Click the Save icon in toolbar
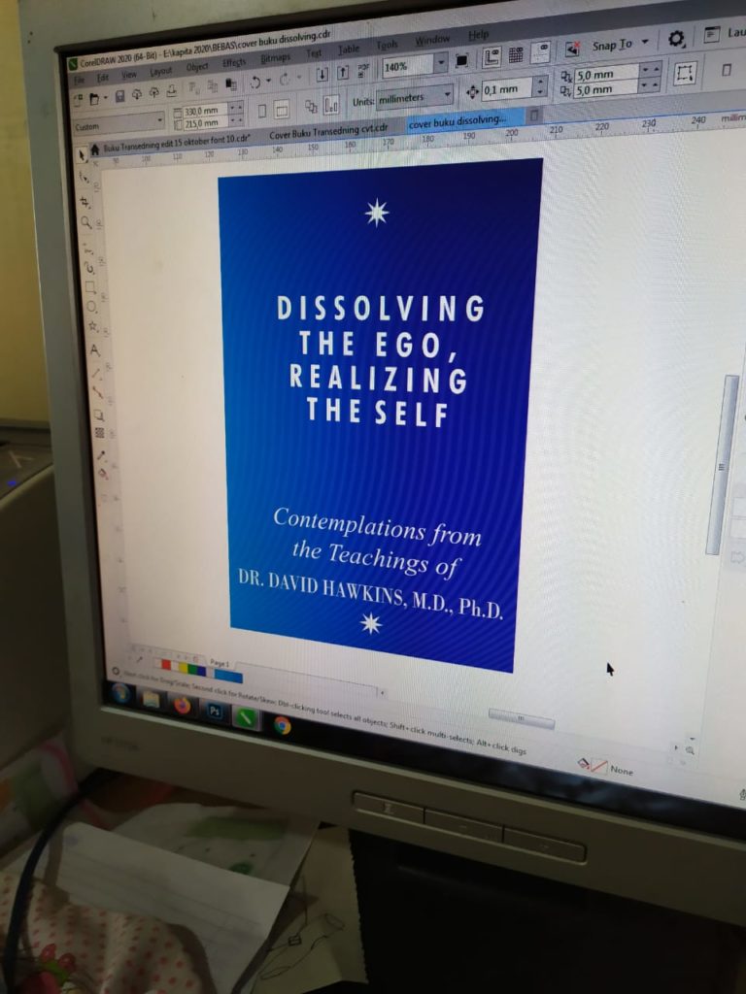The image size is (746, 994). click(x=119, y=96)
